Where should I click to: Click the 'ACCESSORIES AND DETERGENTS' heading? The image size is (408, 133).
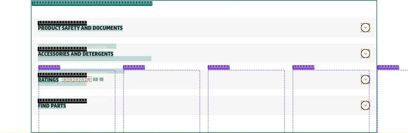pos(76,54)
